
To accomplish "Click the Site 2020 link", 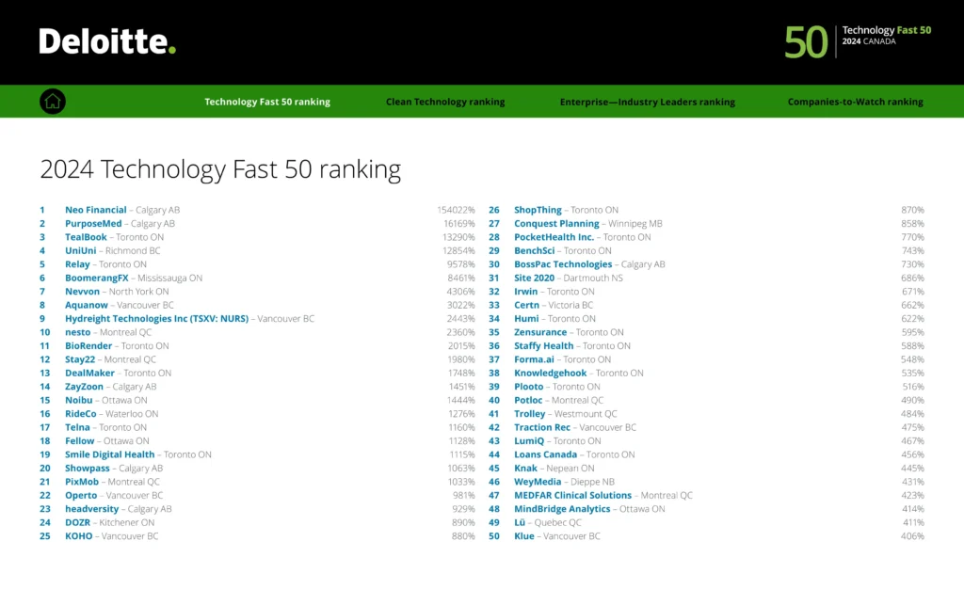I will click(x=535, y=278).
